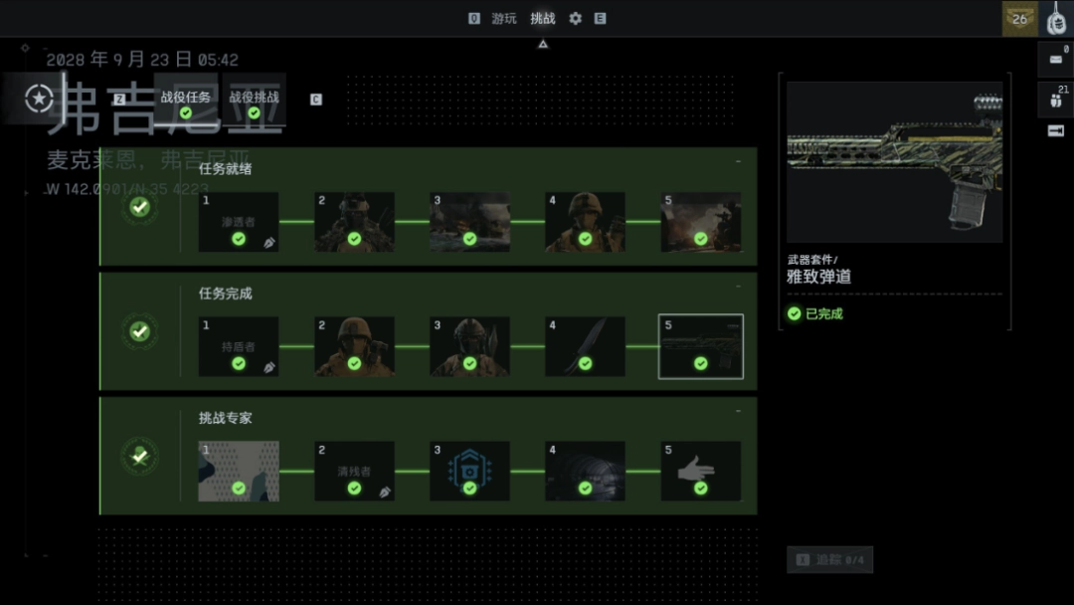Viewport: 1074px width, 605px height.
Task: Click the player avatar icon at top right
Action: (1056, 19)
